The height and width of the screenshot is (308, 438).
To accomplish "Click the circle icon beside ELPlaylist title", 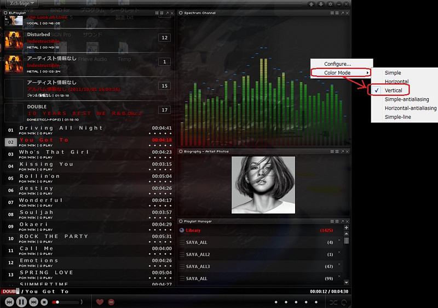I will (x=5, y=13).
